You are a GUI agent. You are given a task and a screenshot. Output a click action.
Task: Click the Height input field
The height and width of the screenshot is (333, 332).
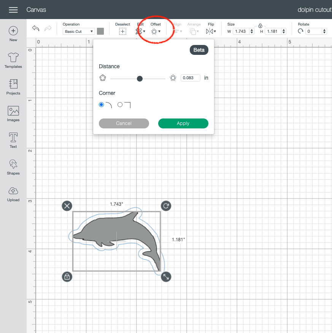pos(273,31)
